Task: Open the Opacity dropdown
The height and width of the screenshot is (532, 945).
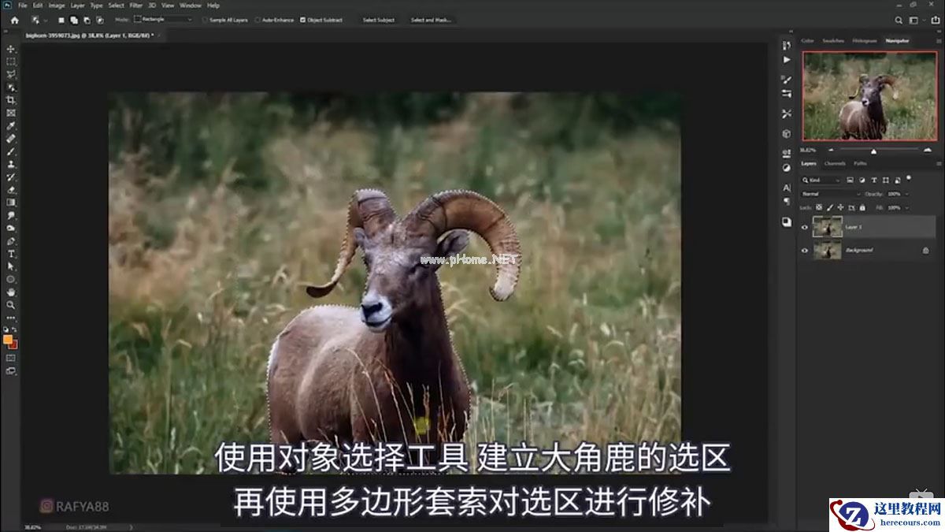Action: pyautogui.click(x=906, y=193)
